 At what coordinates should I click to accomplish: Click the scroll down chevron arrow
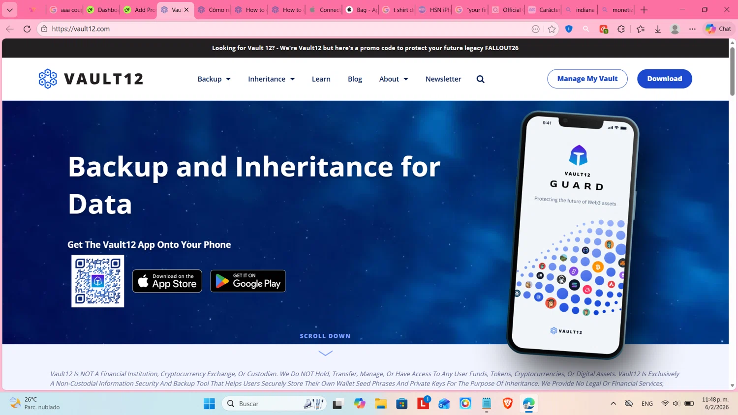pyautogui.click(x=325, y=353)
